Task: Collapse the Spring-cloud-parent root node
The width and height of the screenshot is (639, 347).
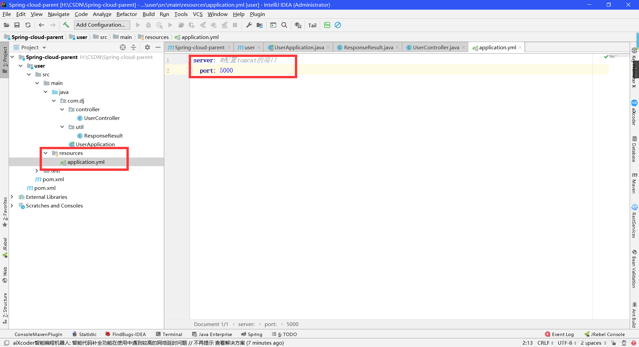Action: [12, 57]
